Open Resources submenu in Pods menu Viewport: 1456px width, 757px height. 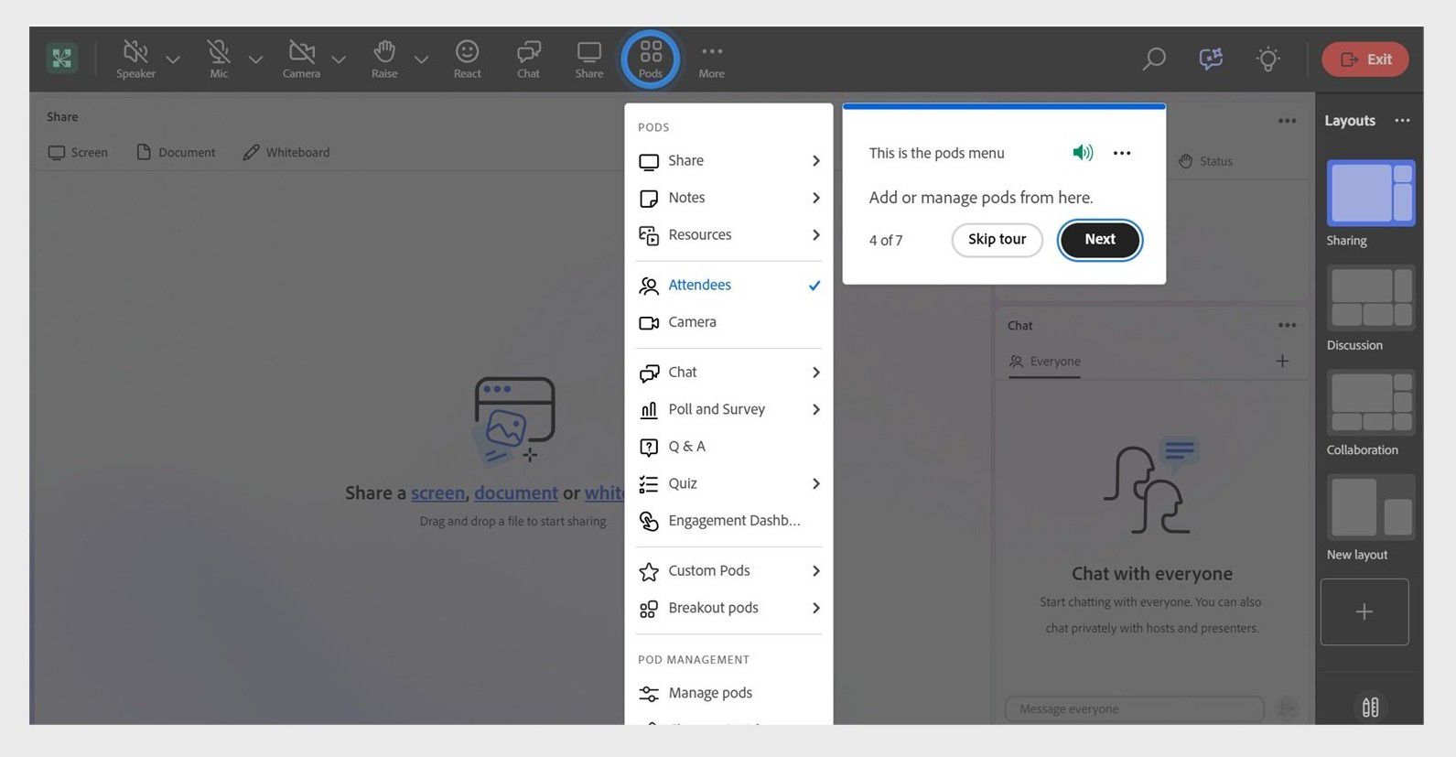pyautogui.click(x=729, y=235)
